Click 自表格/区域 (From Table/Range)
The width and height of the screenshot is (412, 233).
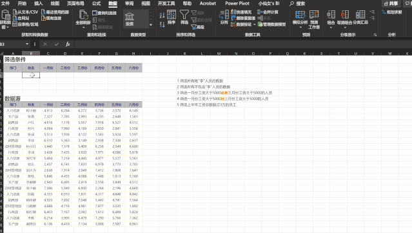click(25, 24)
